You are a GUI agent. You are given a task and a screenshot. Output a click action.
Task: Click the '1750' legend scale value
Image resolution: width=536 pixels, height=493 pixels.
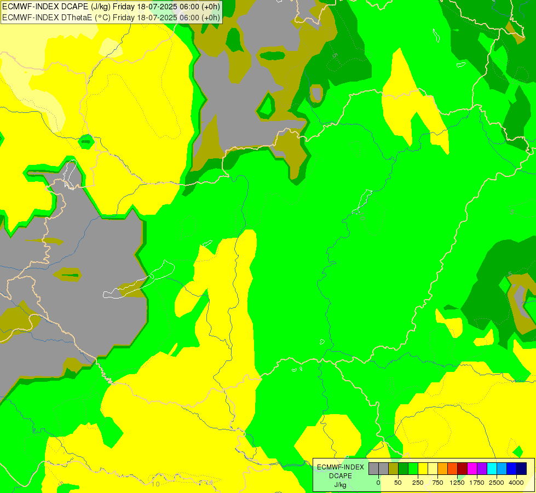[x=477, y=483]
